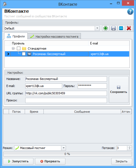Open the Default profile dropdown
Image resolution: width=136 pixels, height=168 pixels.
pos(97,28)
